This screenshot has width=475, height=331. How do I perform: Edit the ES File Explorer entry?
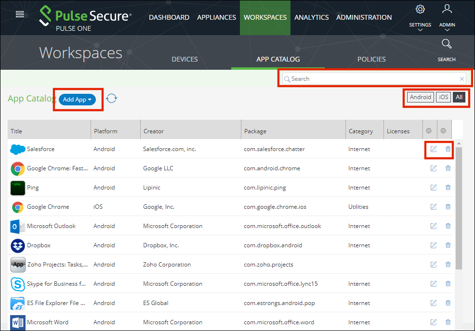(x=434, y=303)
